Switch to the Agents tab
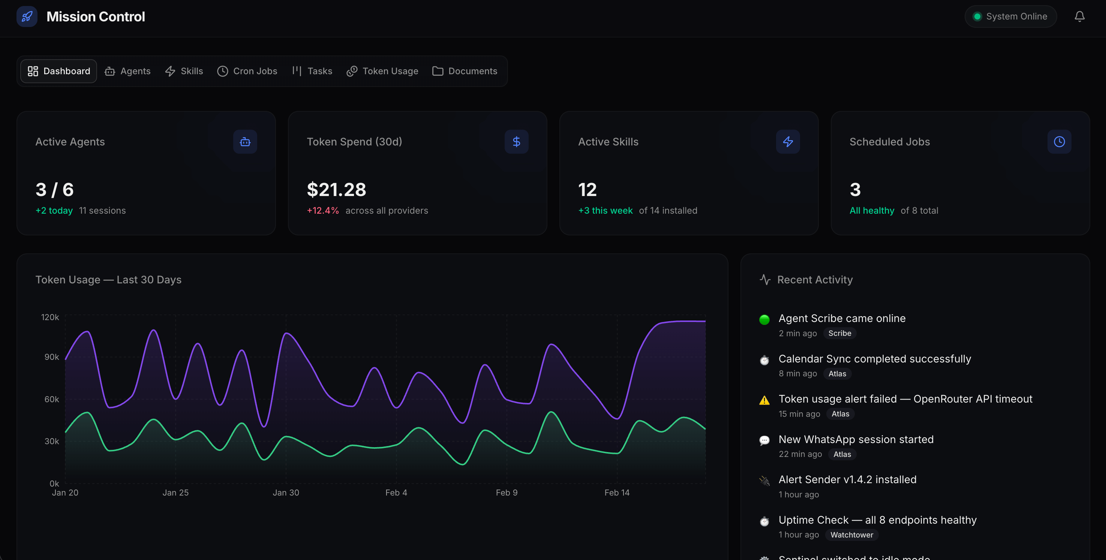 pyautogui.click(x=127, y=71)
